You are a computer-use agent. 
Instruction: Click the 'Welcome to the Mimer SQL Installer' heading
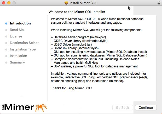point(77,12)
